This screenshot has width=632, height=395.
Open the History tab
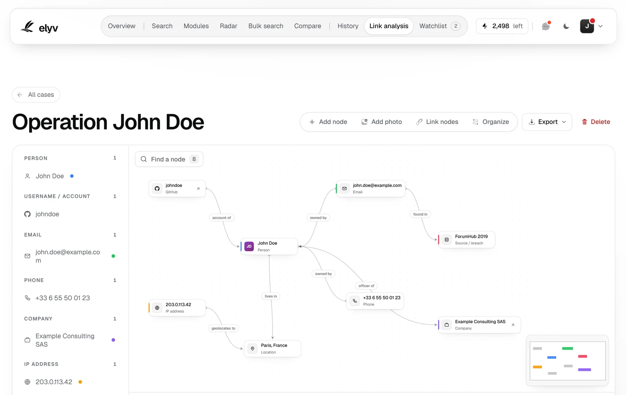348,26
